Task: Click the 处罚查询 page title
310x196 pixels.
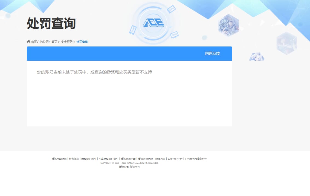Action: (x=51, y=24)
